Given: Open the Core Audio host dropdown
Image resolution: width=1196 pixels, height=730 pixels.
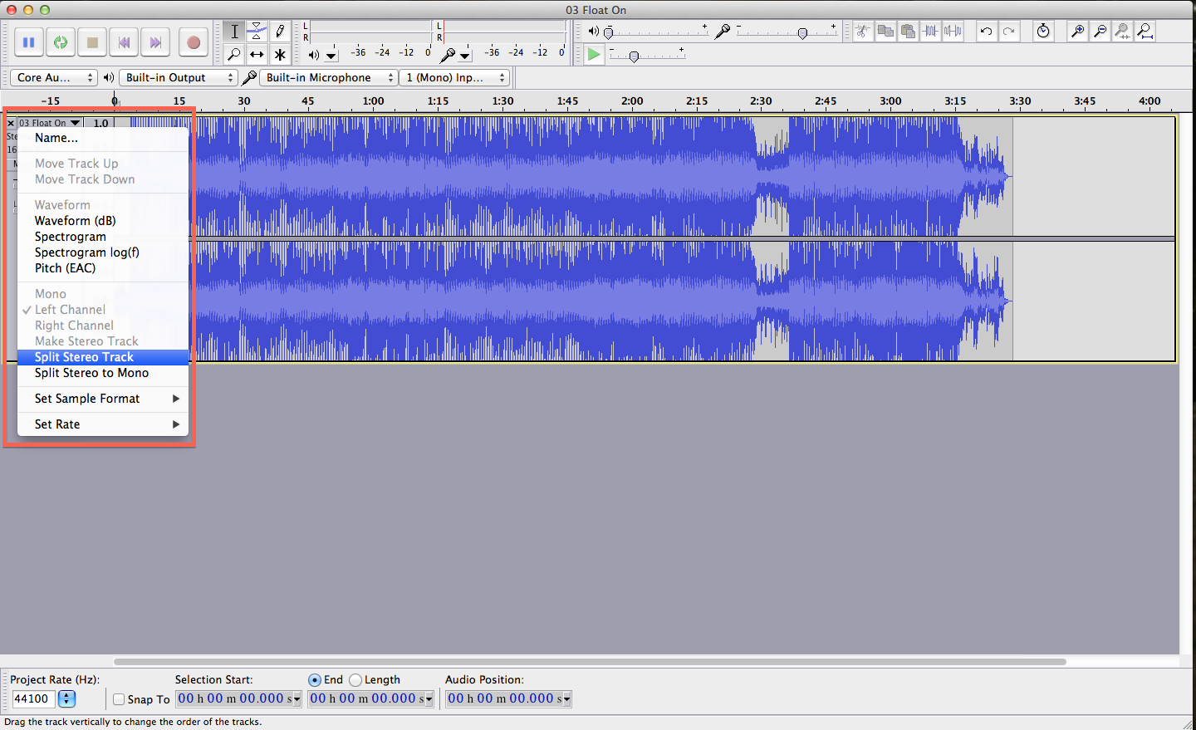Looking at the screenshot, I should pos(55,77).
